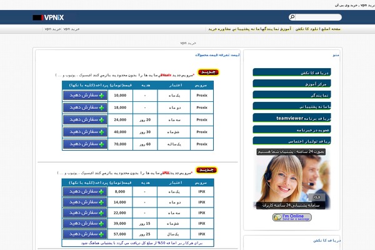This screenshot has width=375, height=250.
Task: Click the ورود button on support banner
Action: click(x=317, y=197)
